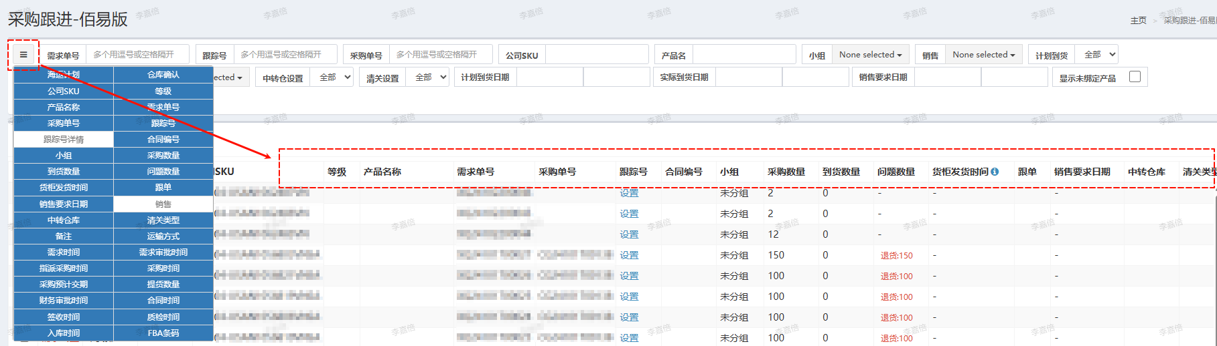Open the 清关设置 全部 dropdown
1217x346 pixels.
click(x=427, y=77)
